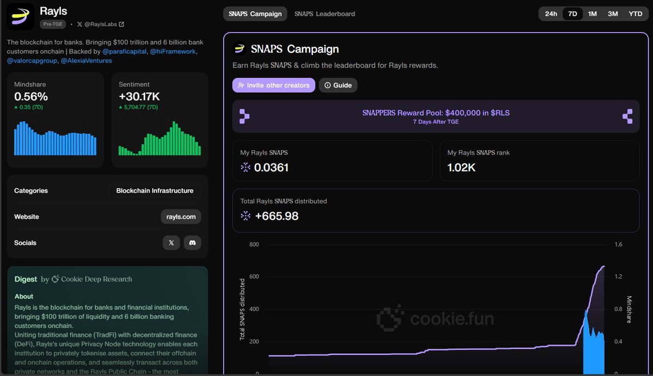Image resolution: width=653 pixels, height=376 pixels.
Task: Click the blue Mindshare bar chart
Action: tap(55, 138)
